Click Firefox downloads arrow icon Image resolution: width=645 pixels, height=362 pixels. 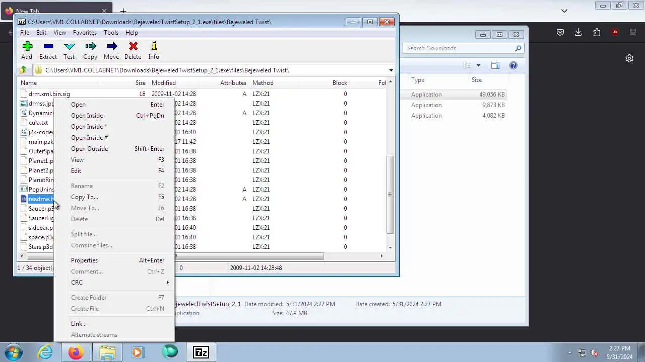[578, 32]
